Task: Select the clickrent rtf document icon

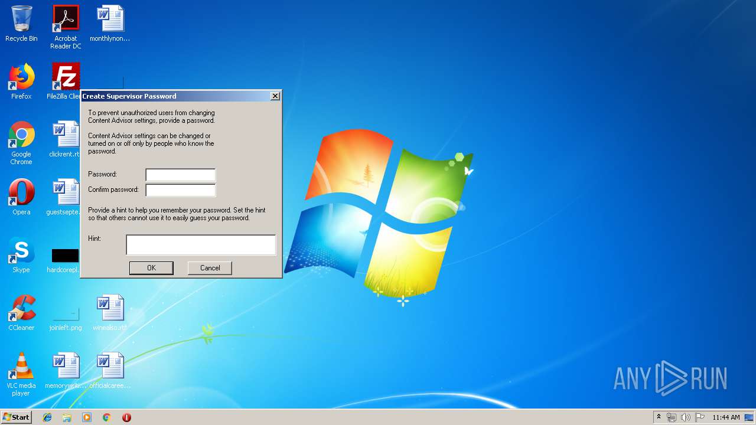Action: (x=64, y=139)
